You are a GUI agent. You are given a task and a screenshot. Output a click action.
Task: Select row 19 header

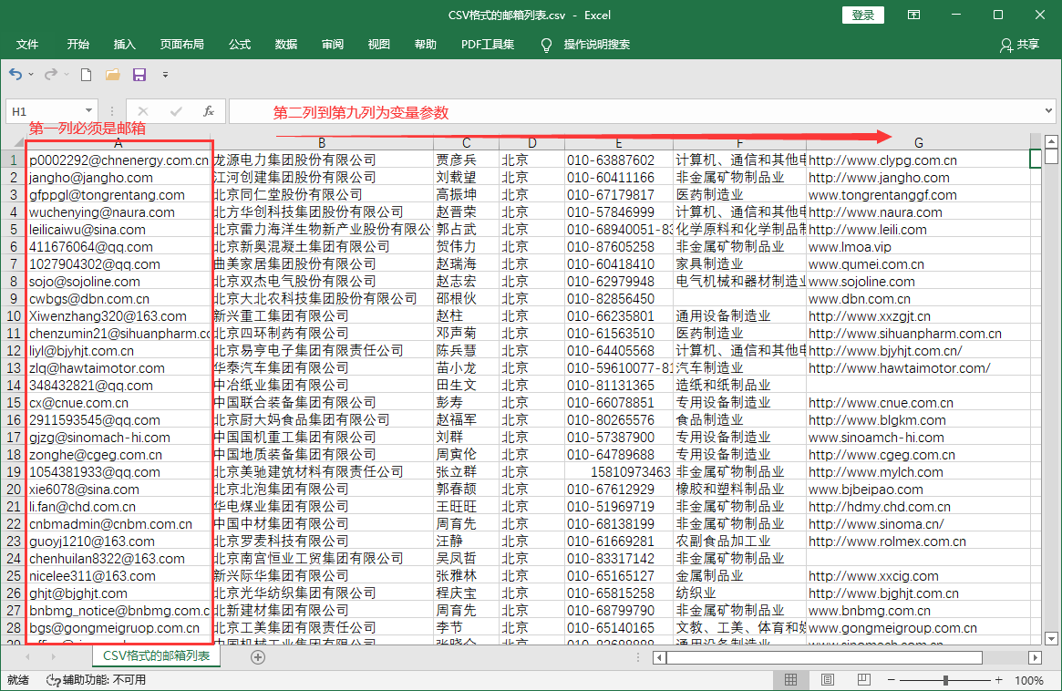tap(13, 472)
